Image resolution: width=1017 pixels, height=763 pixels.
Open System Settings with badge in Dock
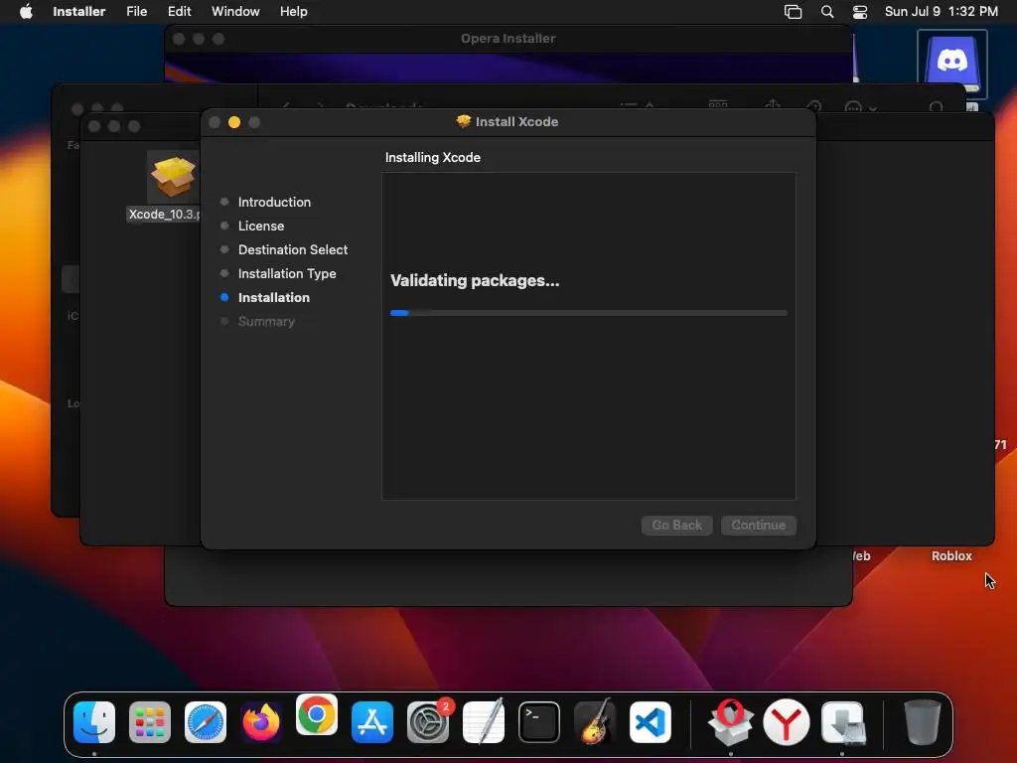pos(428,722)
